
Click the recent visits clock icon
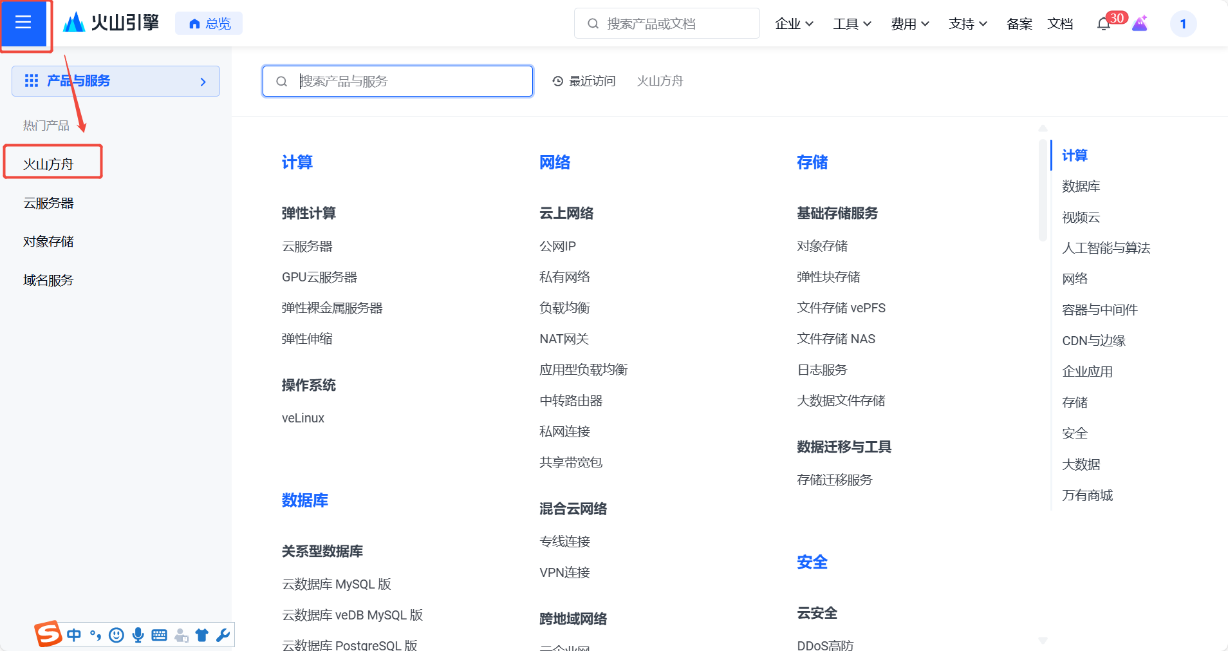pos(558,81)
